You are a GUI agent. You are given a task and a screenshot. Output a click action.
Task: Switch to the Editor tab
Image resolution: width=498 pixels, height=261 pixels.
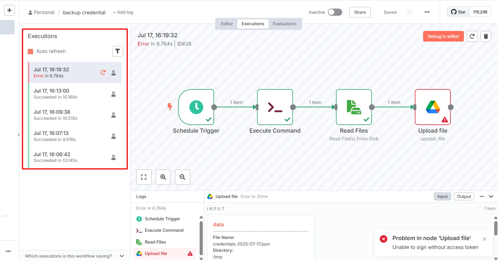227,24
